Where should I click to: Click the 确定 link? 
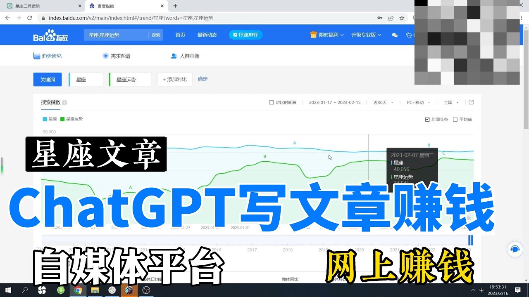click(203, 79)
